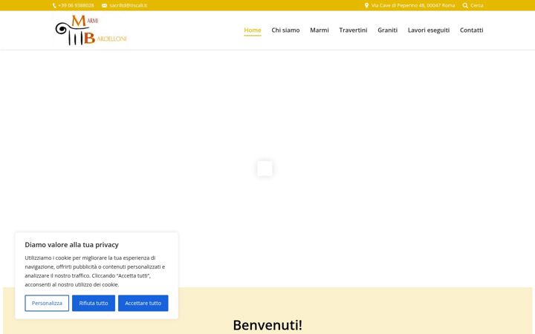Click the email address link
Viewport: 535px width, 334px height.
click(129, 5)
